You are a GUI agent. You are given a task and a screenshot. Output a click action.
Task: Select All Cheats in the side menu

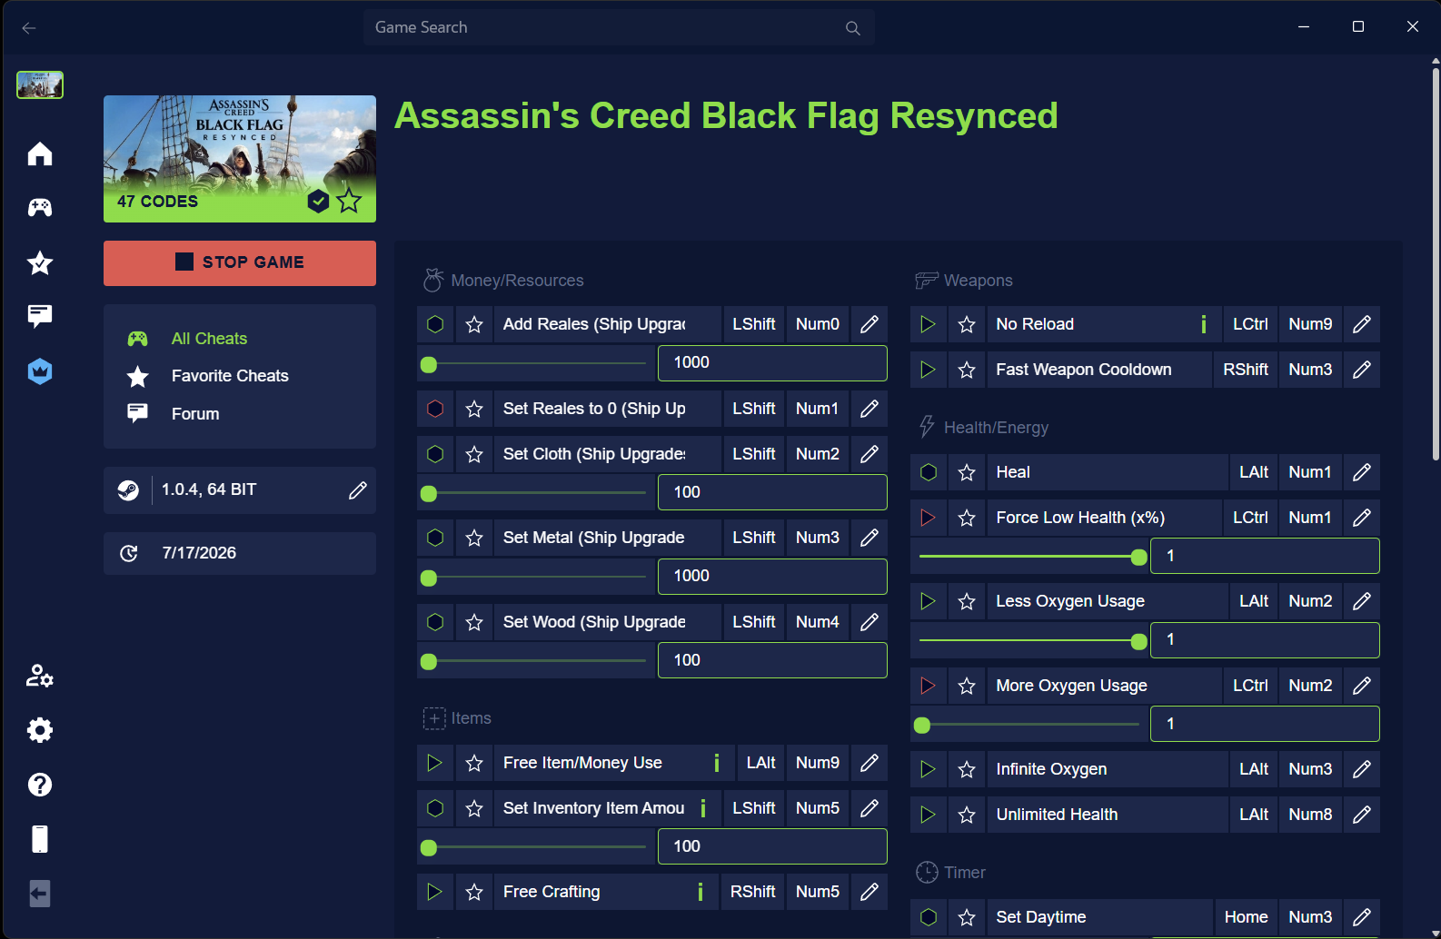[x=209, y=339]
